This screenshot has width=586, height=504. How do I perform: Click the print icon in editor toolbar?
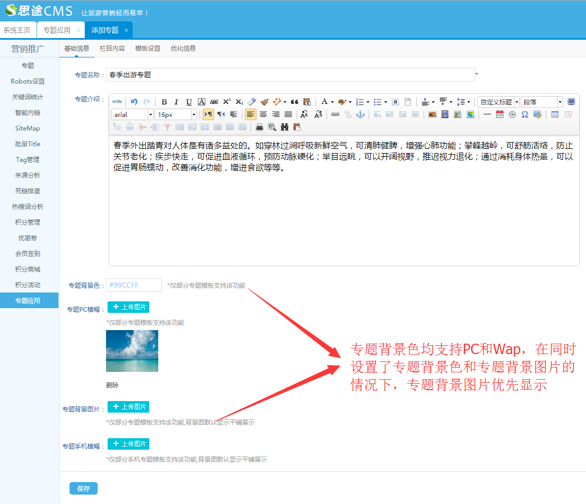260,127
